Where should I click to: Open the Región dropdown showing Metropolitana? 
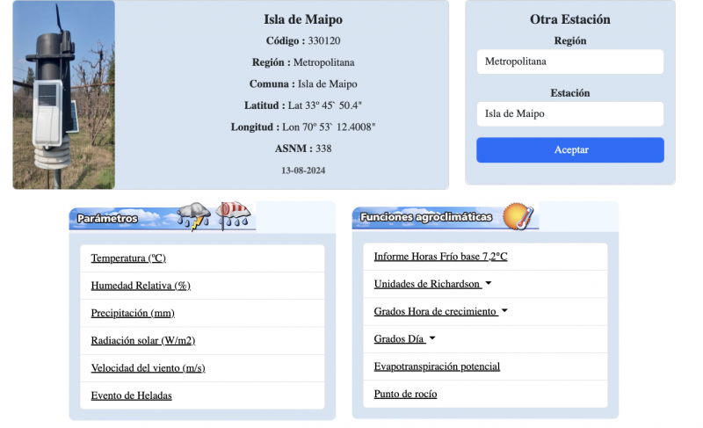[569, 62]
